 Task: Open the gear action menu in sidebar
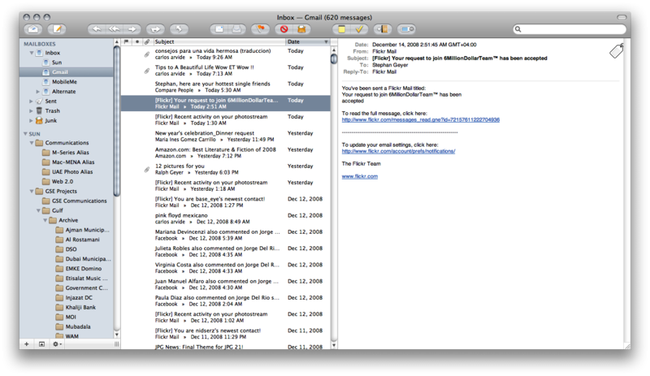57,344
